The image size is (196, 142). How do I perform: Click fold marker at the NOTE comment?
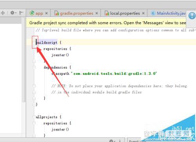34,86
